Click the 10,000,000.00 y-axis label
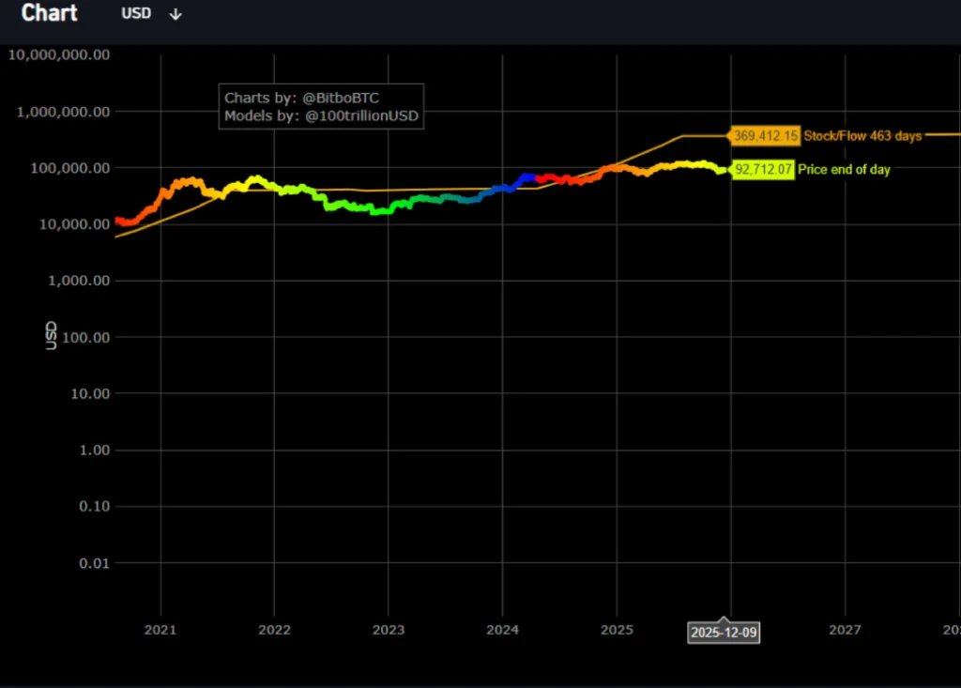This screenshot has height=688, width=961. (x=60, y=54)
